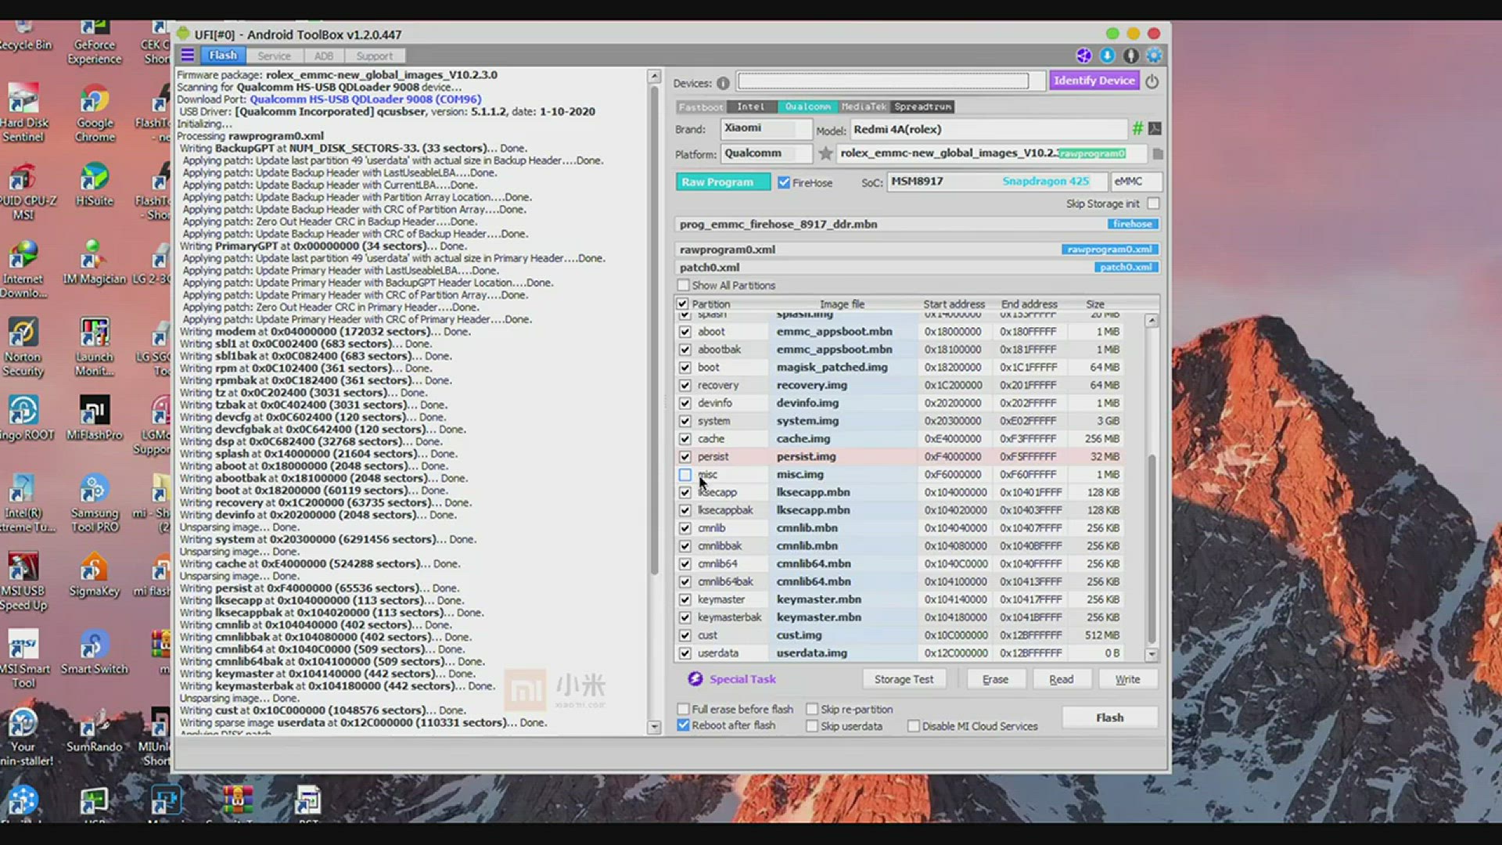The height and width of the screenshot is (845, 1502).
Task: Toggle the select-all Partition header checkbox
Action: coord(682,304)
